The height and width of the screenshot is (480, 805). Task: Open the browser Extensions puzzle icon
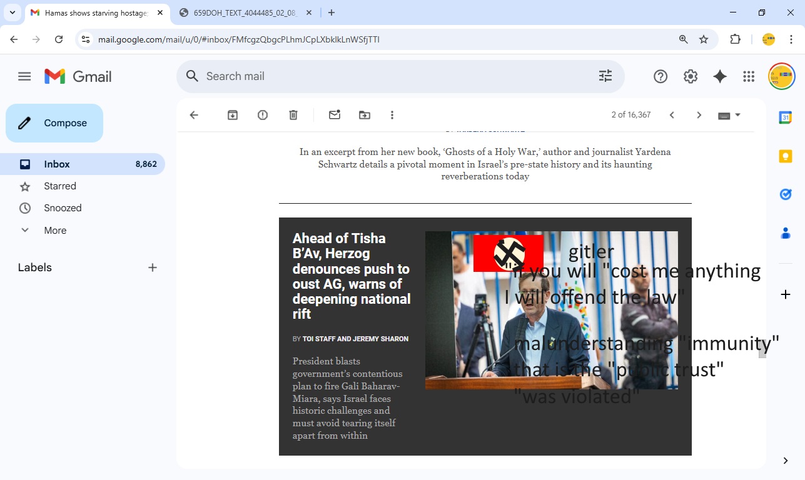[x=736, y=39]
